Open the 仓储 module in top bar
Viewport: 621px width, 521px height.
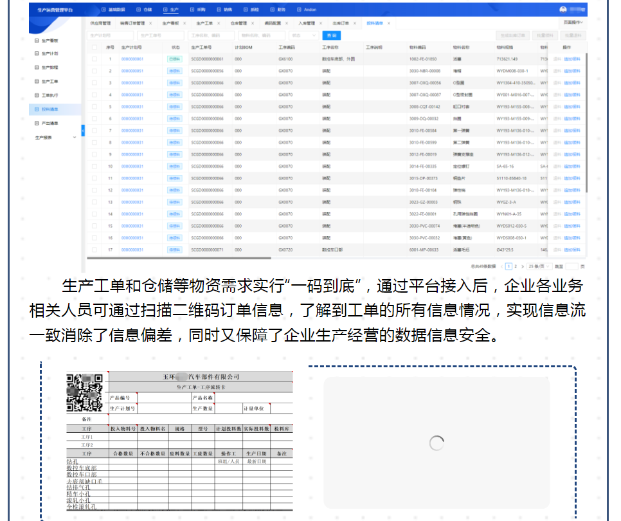[145, 10]
